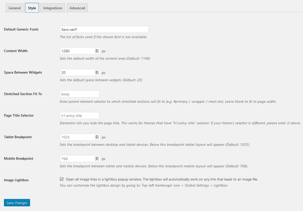Uncheck the Image Lightbox checkbox

pos(62,179)
